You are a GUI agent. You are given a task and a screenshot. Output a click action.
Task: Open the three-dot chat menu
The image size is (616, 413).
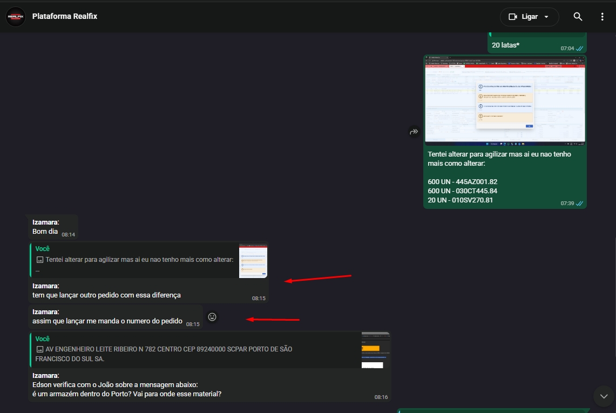pyautogui.click(x=602, y=17)
